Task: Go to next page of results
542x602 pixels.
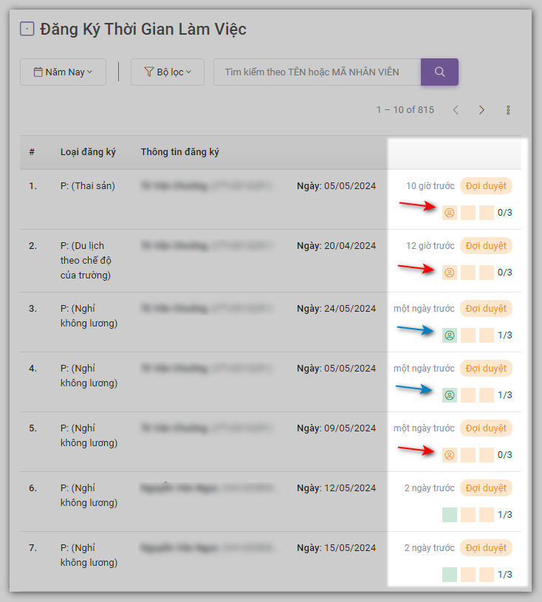Action: tap(481, 110)
